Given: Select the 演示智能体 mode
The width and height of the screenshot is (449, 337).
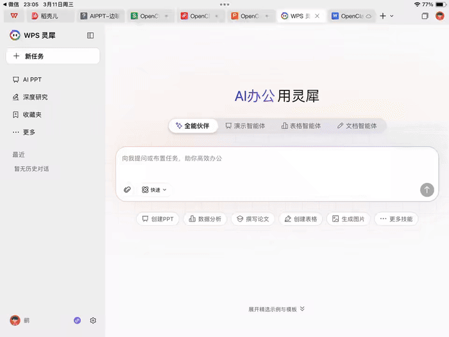Looking at the screenshot, I should click(x=245, y=126).
